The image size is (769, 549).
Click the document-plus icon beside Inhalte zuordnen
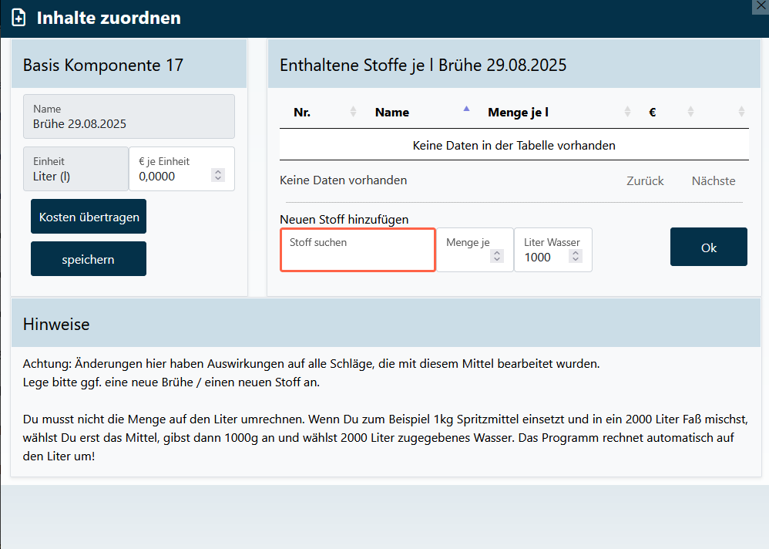(19, 18)
